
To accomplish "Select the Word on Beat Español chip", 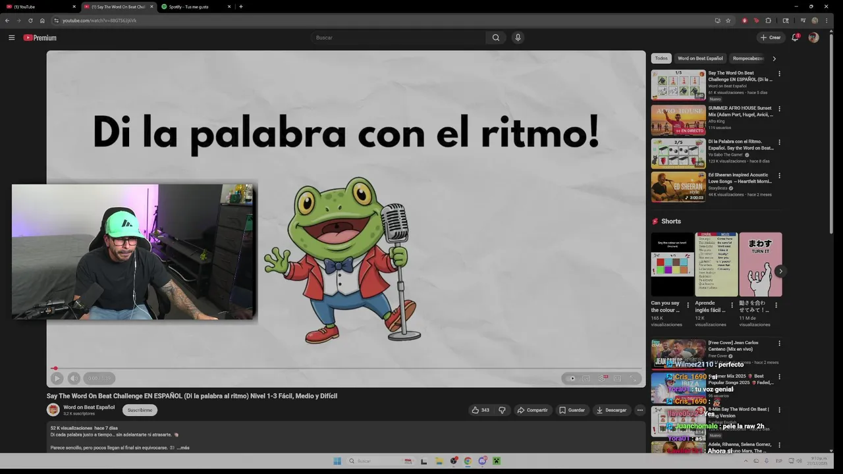I will (x=700, y=58).
